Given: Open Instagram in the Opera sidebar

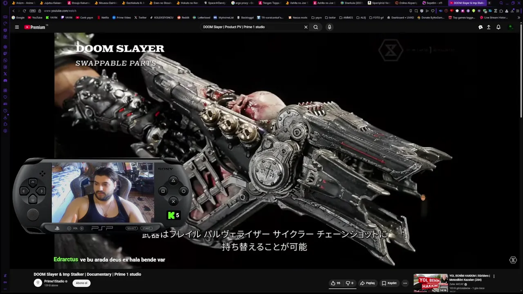Looking at the screenshot, I should click(x=5, y=67).
